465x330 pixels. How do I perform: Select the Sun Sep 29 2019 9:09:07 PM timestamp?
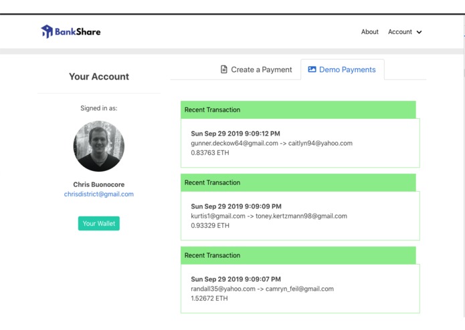[236, 279]
